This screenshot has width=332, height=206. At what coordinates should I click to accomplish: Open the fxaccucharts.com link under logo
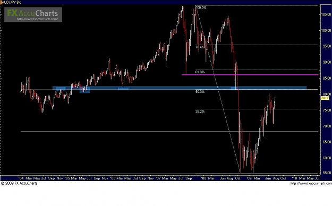click(37, 19)
